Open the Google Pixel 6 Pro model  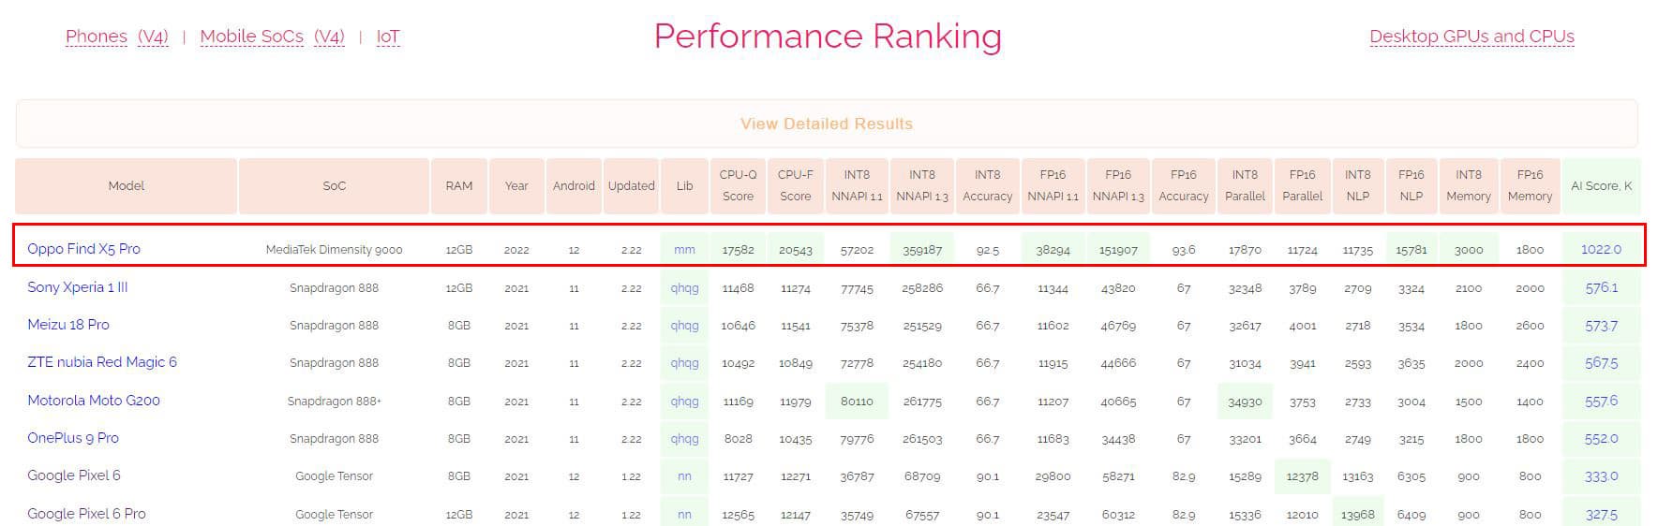(x=86, y=514)
